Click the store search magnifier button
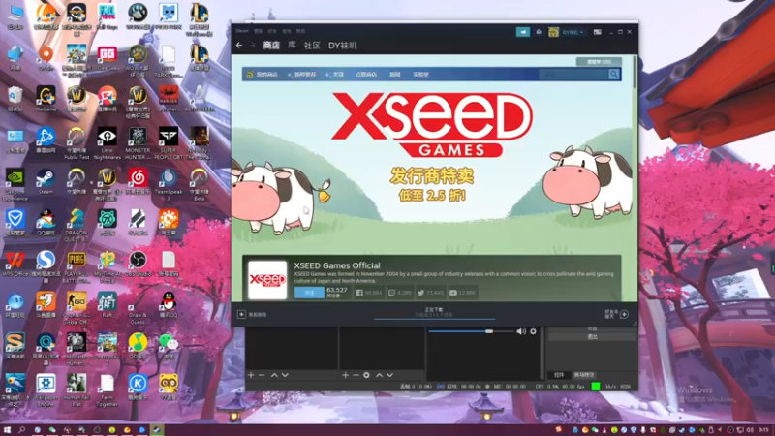This screenshot has width=775, height=436. pos(614,75)
